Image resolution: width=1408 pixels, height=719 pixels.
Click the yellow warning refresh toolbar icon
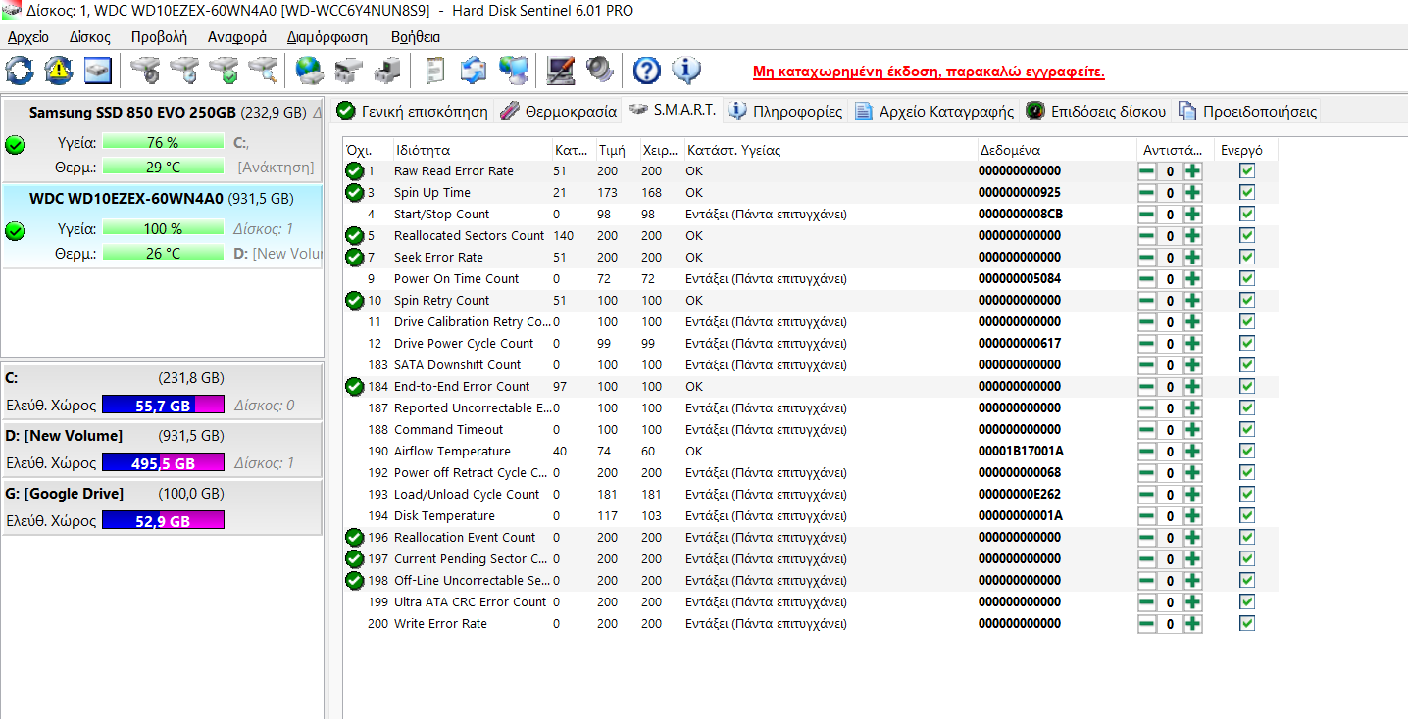(59, 71)
